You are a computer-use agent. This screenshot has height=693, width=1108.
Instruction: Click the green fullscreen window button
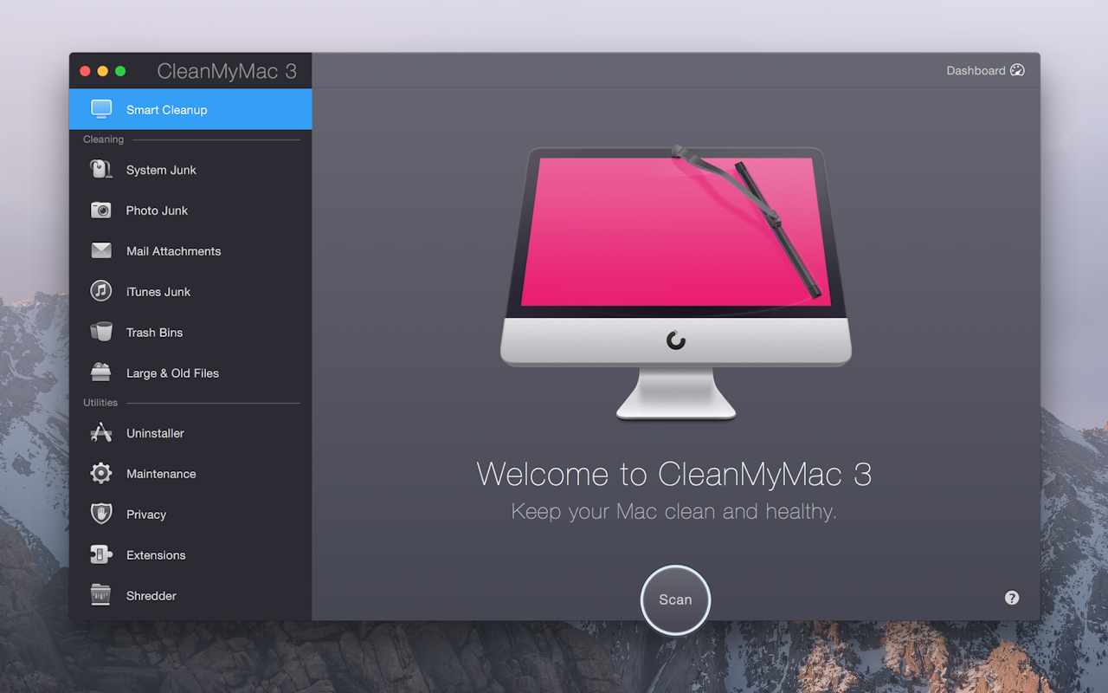click(120, 71)
